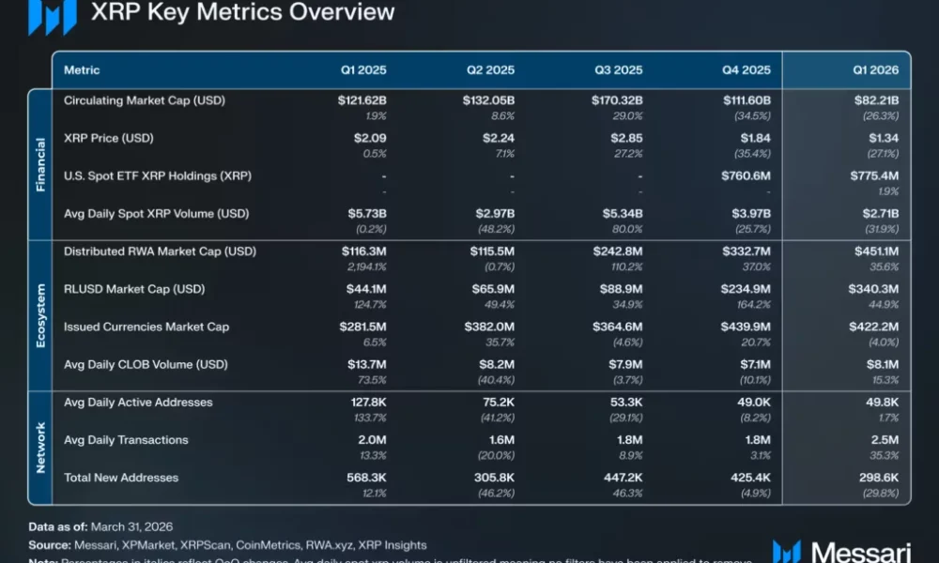
Task: Click "U.S. Spot ETF XRP Holdings (XRP)" label
Action: [158, 175]
